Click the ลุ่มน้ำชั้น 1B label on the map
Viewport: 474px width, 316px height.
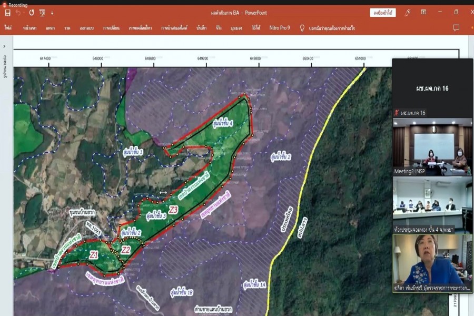tap(182, 292)
